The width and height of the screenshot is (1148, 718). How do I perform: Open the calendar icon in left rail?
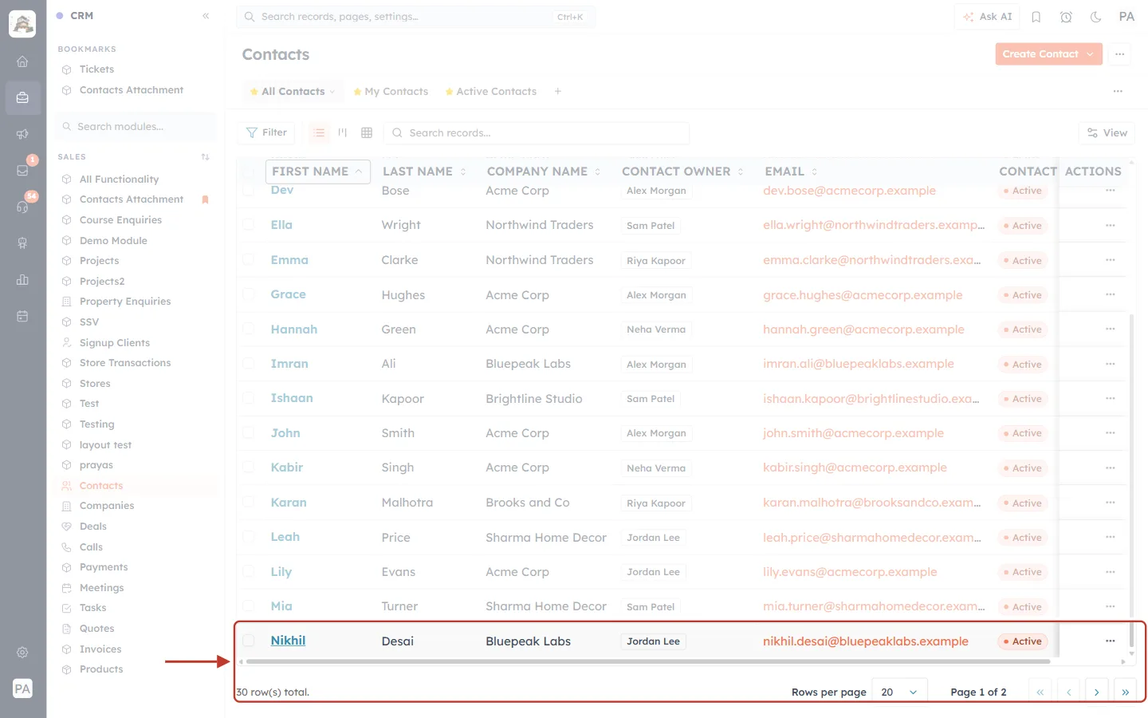pos(22,316)
